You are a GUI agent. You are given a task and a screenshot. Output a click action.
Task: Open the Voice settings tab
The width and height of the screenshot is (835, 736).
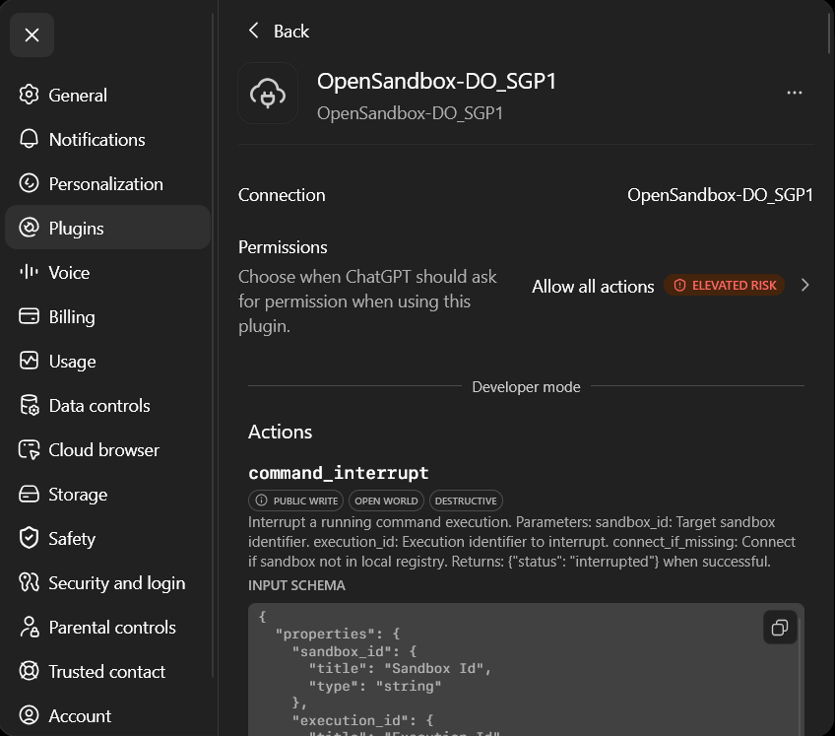tap(107, 272)
